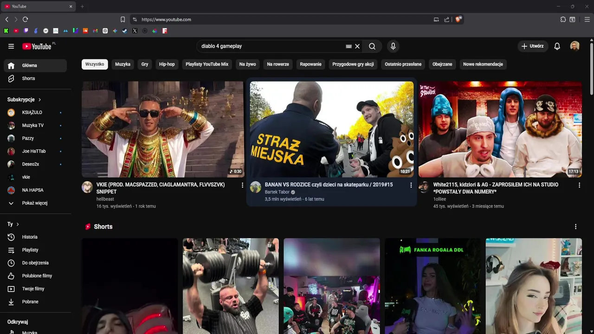Select the Rapowanie chip
Image resolution: width=594 pixels, height=334 pixels.
(310, 64)
